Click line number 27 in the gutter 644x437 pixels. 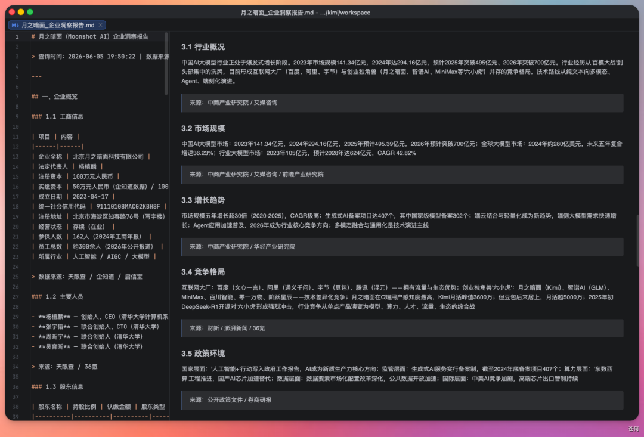click(x=16, y=296)
